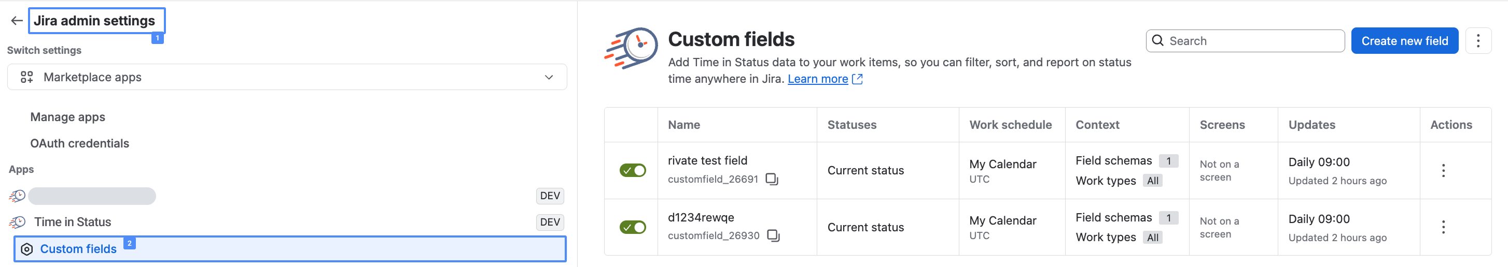1508x267 pixels.
Task: Click the Screens column header
Action: click(x=1222, y=125)
